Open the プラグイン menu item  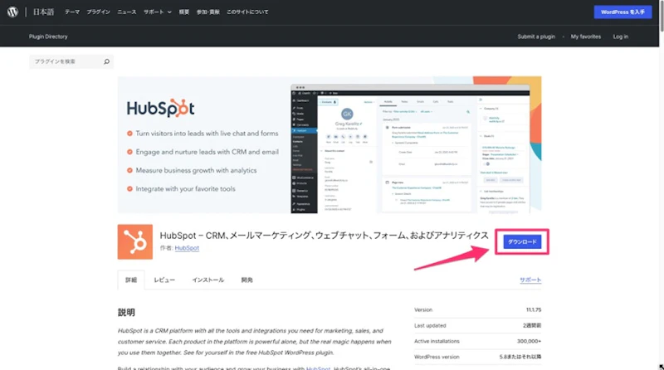point(98,12)
